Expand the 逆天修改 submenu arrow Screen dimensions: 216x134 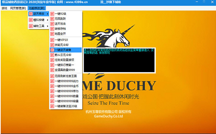coord(47,14)
